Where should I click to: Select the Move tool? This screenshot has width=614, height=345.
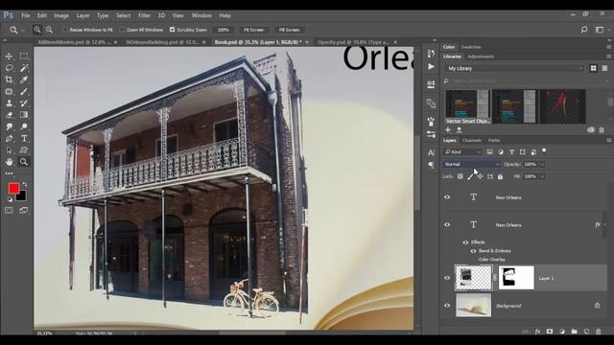[x=9, y=57]
